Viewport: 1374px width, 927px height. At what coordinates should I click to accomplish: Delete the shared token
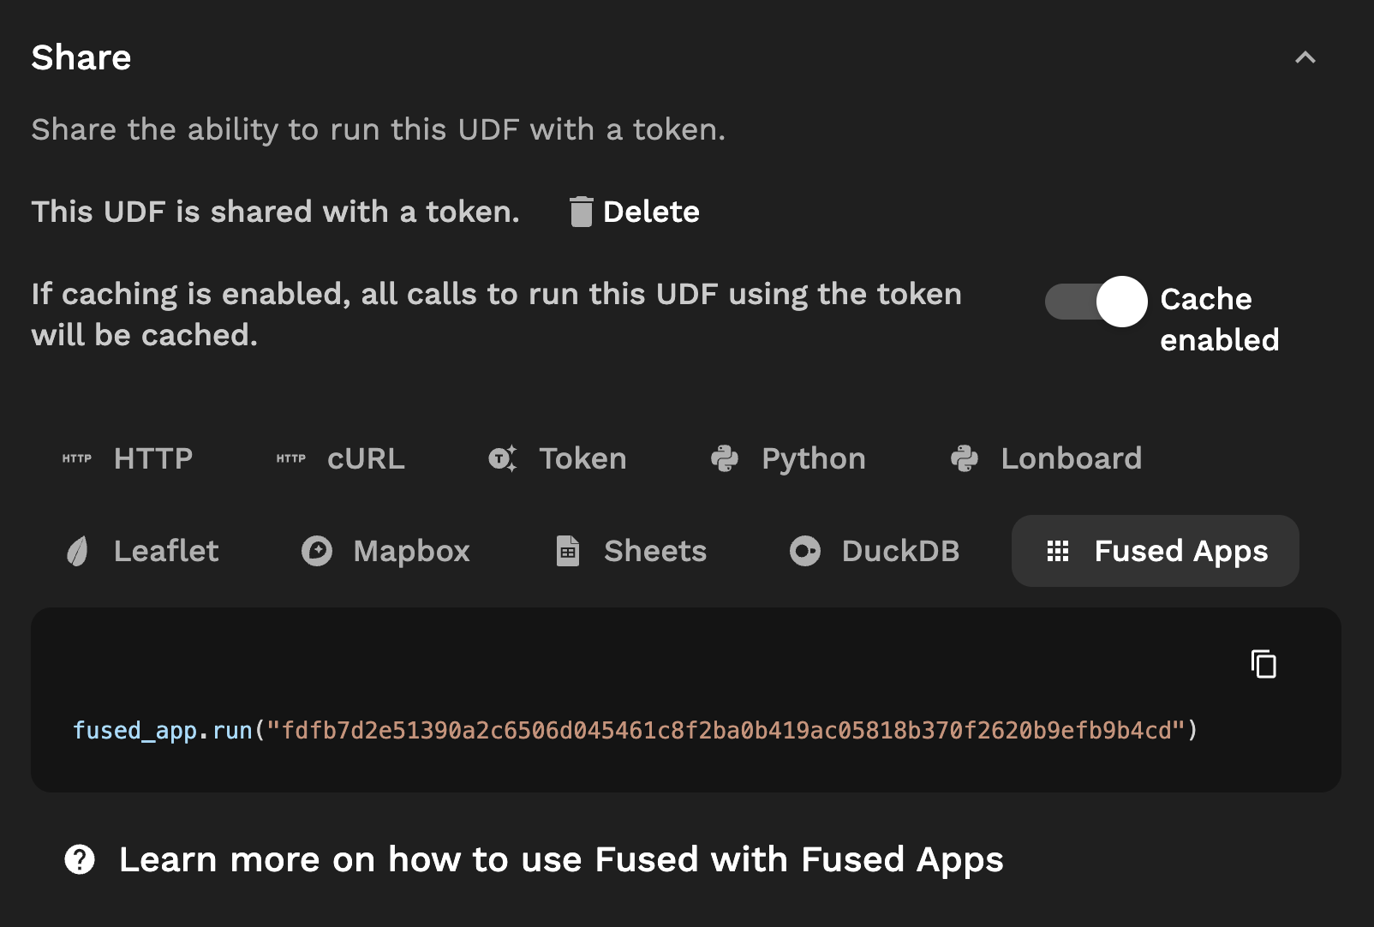point(651,212)
